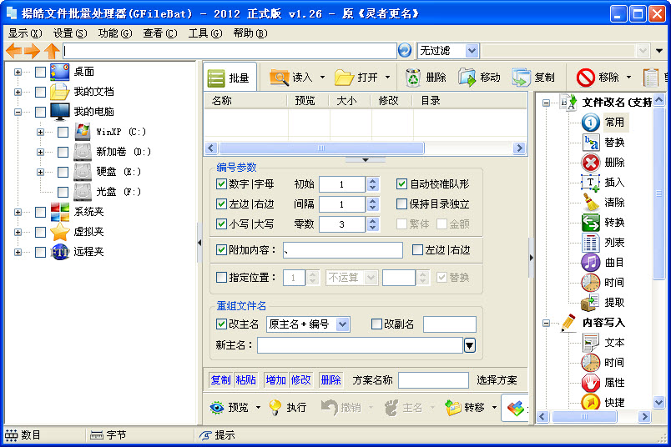
Task: Select 文本 under content write section
Action: (x=614, y=343)
